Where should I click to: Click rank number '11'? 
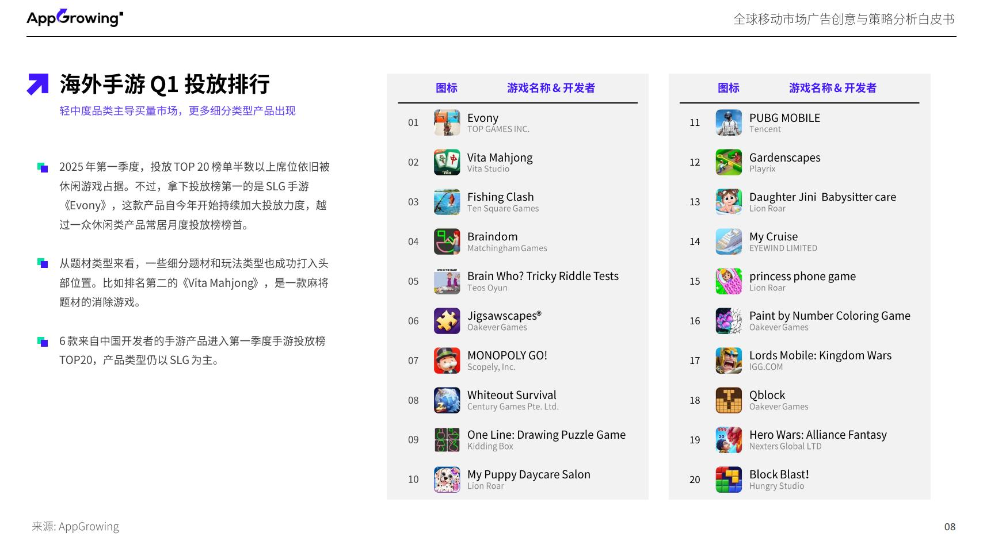(695, 123)
